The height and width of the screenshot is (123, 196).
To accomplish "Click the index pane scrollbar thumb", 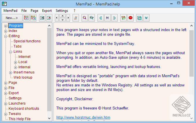I will (x=49, y=70).
